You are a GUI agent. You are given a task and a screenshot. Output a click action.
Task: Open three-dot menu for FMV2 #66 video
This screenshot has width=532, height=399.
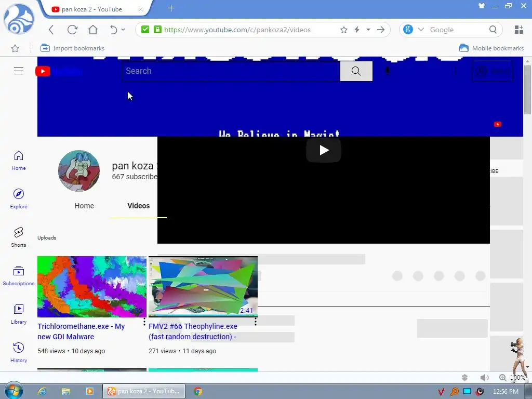click(256, 321)
